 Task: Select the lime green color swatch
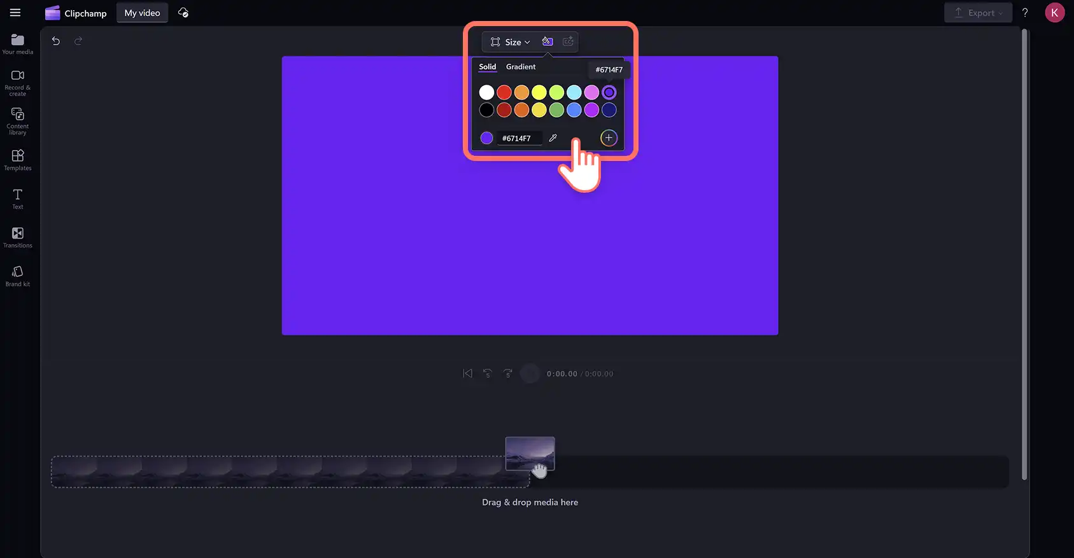[x=556, y=92]
